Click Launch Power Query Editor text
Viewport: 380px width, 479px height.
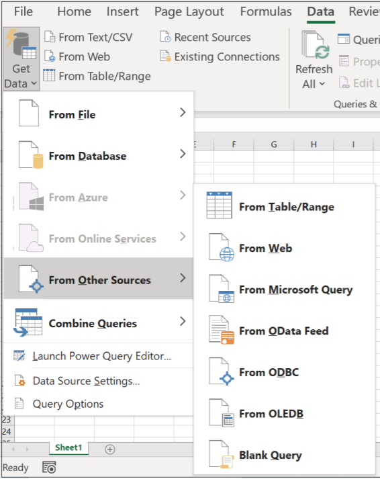coord(102,356)
